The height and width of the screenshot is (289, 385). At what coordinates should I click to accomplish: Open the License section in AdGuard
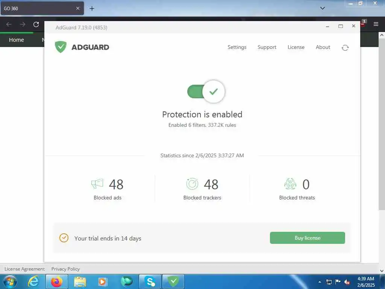[x=296, y=47]
